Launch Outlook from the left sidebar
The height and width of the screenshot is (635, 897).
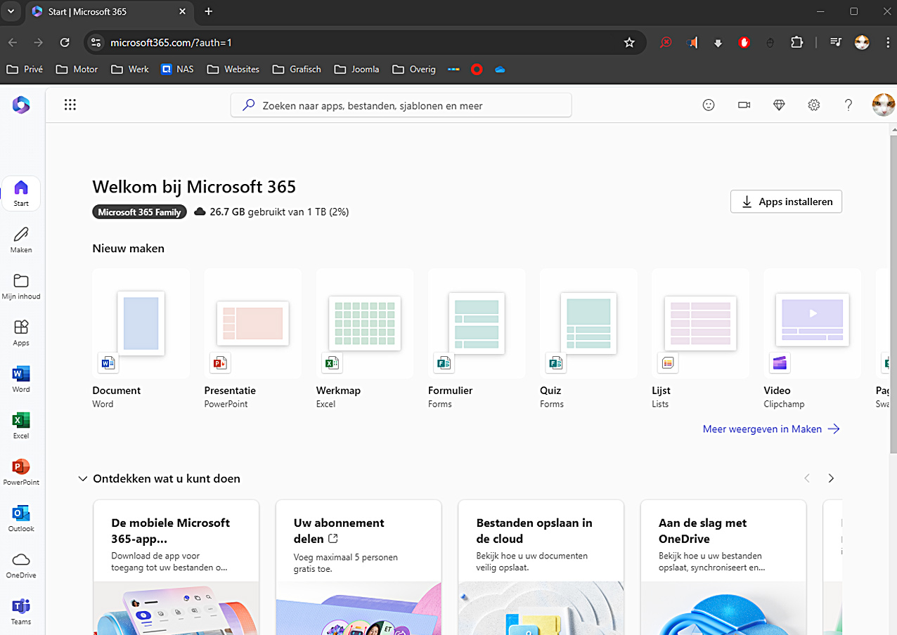point(21,518)
